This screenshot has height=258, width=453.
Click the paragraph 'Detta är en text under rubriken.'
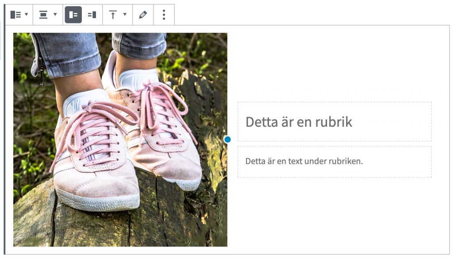click(x=304, y=161)
